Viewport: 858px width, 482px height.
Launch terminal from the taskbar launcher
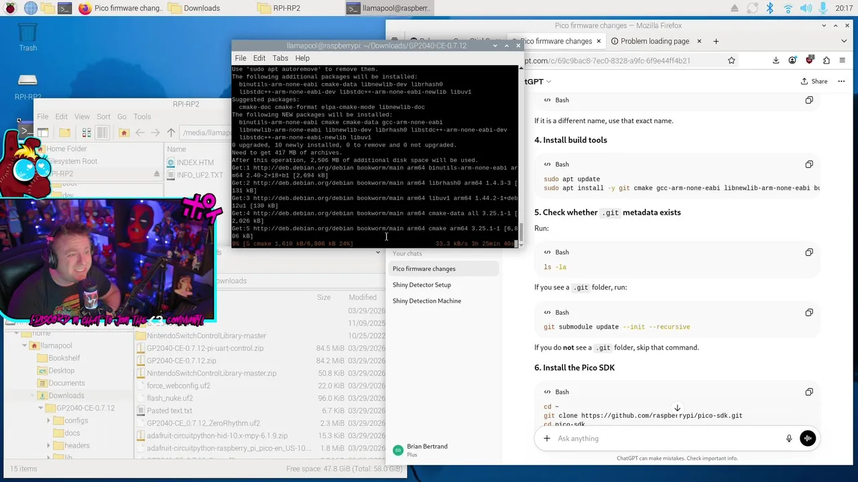(x=65, y=8)
